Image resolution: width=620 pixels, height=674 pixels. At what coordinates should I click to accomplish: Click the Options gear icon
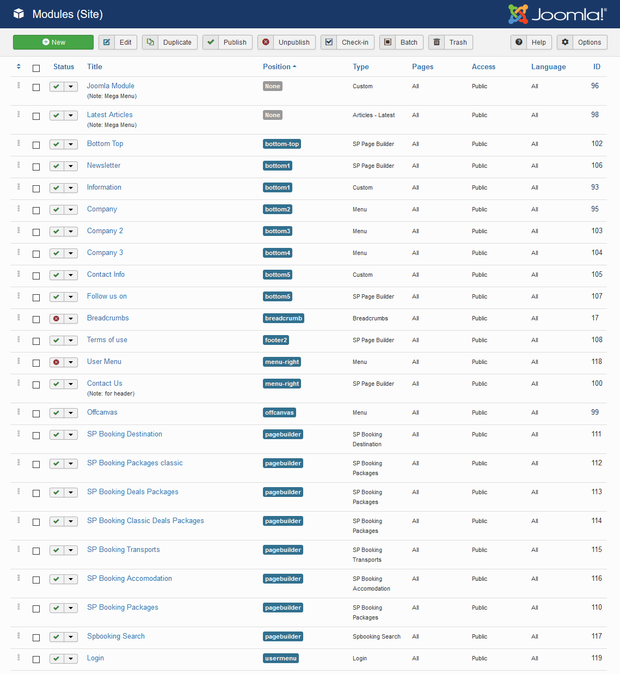[x=565, y=42]
